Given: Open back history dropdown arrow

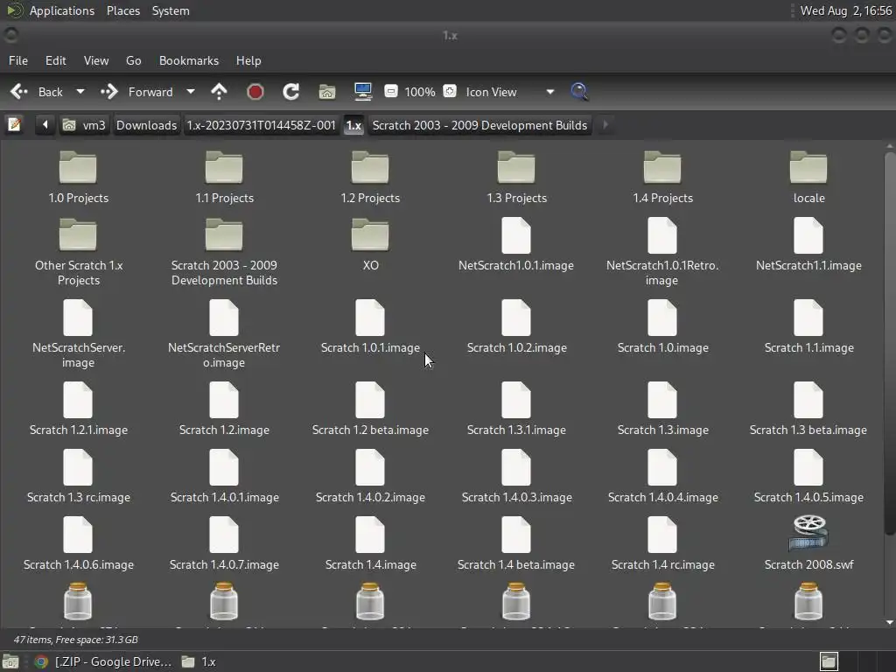Looking at the screenshot, I should pyautogui.click(x=80, y=91).
